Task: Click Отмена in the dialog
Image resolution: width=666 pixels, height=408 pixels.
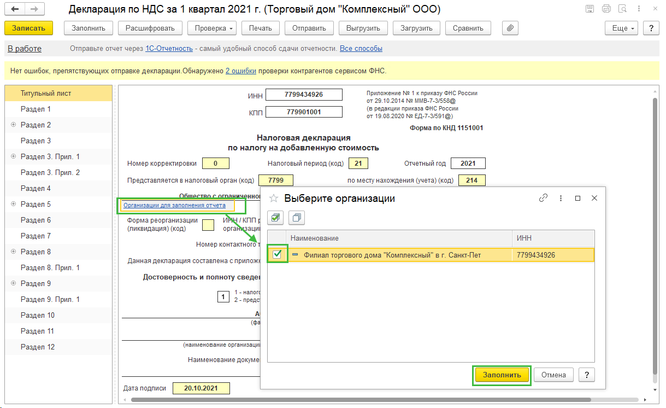Action: click(x=554, y=375)
